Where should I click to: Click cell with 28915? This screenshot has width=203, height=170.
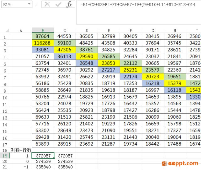pos(65,144)
